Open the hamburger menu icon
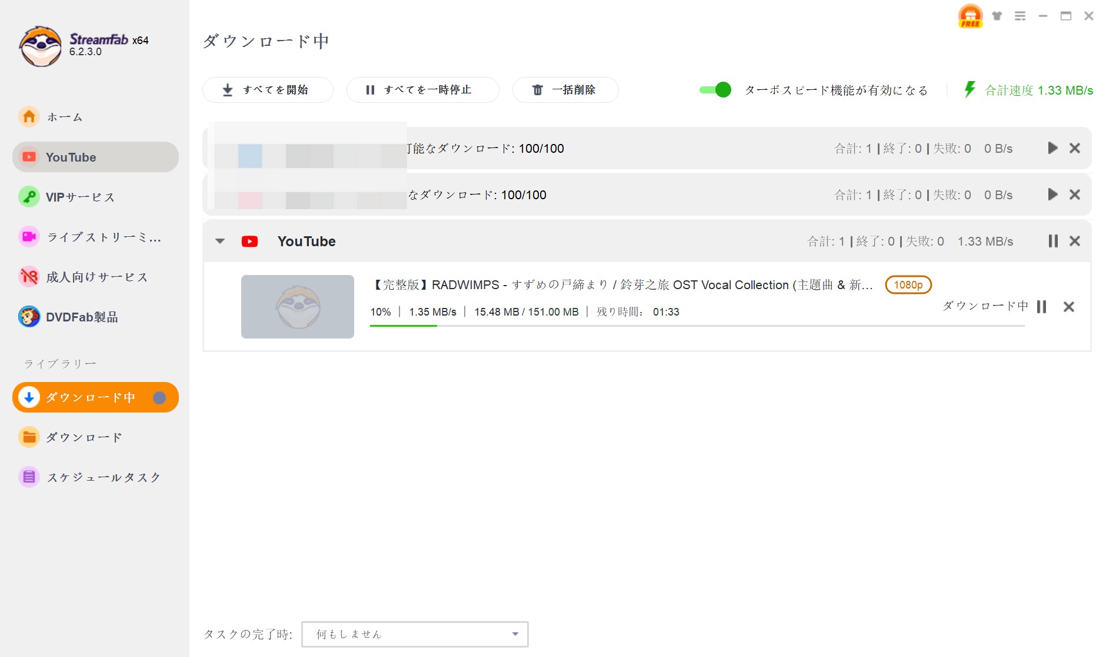This screenshot has height=657, width=1106. [x=1020, y=16]
